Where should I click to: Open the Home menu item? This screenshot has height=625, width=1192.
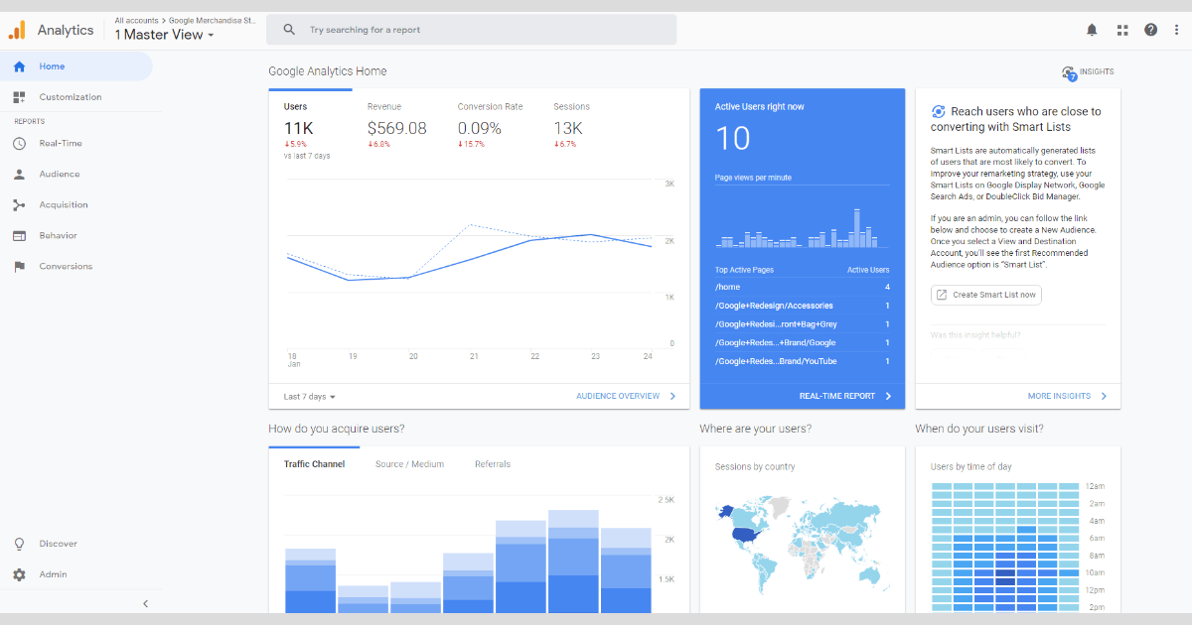(x=76, y=66)
